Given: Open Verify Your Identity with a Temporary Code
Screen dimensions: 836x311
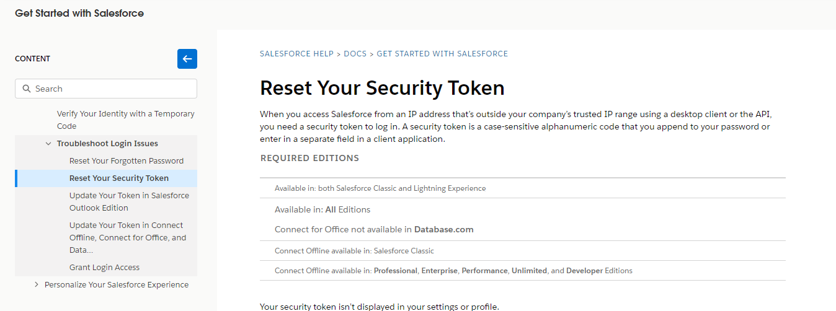Looking at the screenshot, I should [125, 120].
